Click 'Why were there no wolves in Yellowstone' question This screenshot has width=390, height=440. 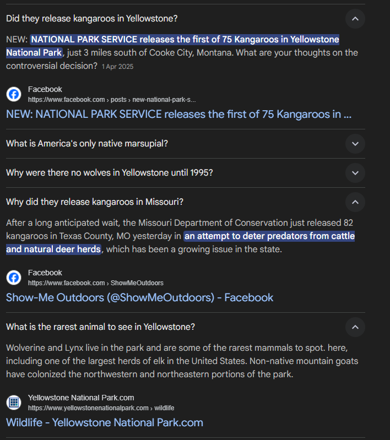click(110, 173)
